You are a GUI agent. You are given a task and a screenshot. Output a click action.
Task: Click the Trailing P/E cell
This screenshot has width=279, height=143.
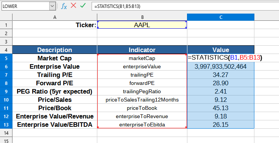(55, 75)
